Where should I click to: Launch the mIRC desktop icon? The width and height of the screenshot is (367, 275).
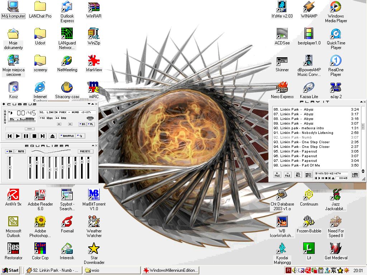(x=94, y=90)
